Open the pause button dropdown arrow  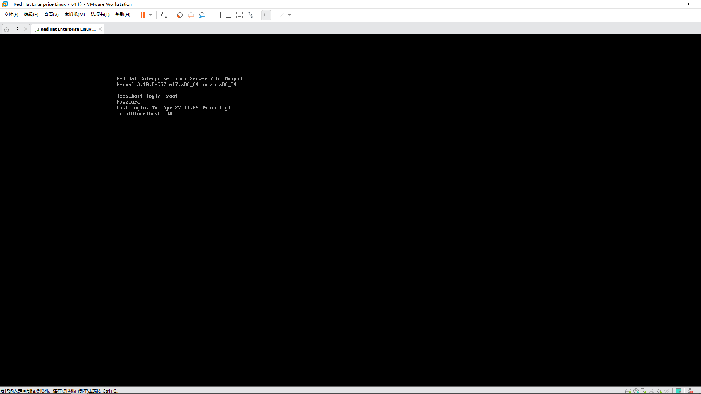coord(150,15)
